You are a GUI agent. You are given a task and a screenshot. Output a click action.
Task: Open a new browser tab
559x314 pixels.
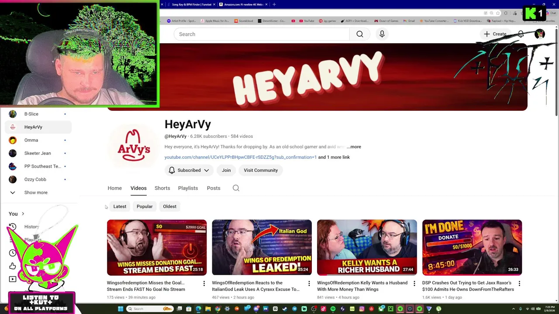[x=274, y=4]
